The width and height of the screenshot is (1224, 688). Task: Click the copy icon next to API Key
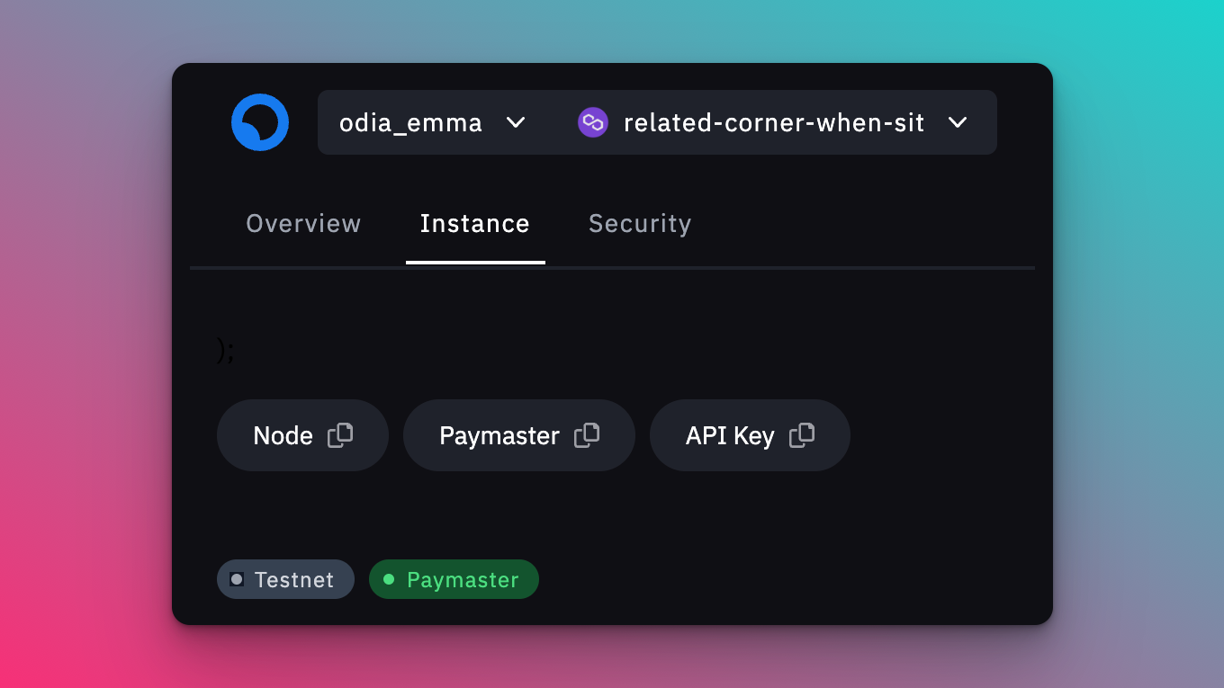[801, 434]
